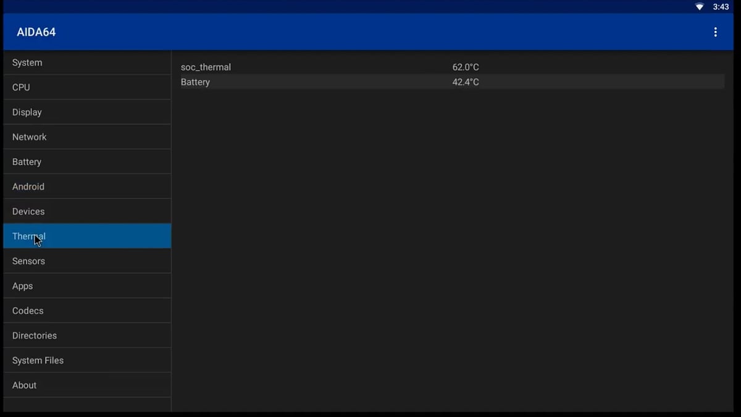Open the Network information page
This screenshot has width=741, height=417.
point(86,137)
